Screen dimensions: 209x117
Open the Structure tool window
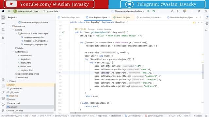(3, 37)
